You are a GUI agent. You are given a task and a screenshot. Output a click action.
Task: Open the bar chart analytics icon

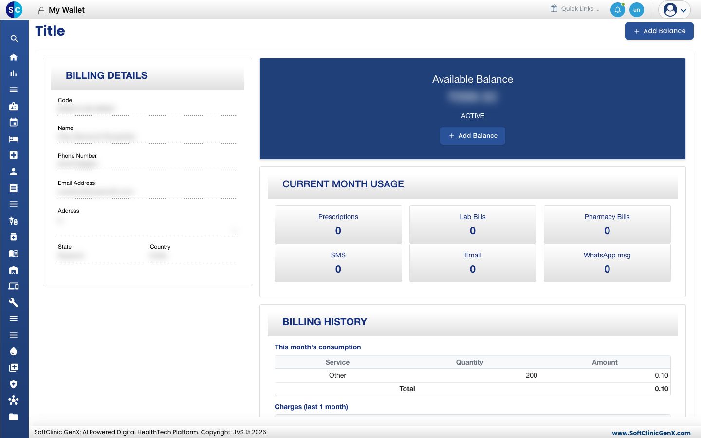click(x=14, y=73)
